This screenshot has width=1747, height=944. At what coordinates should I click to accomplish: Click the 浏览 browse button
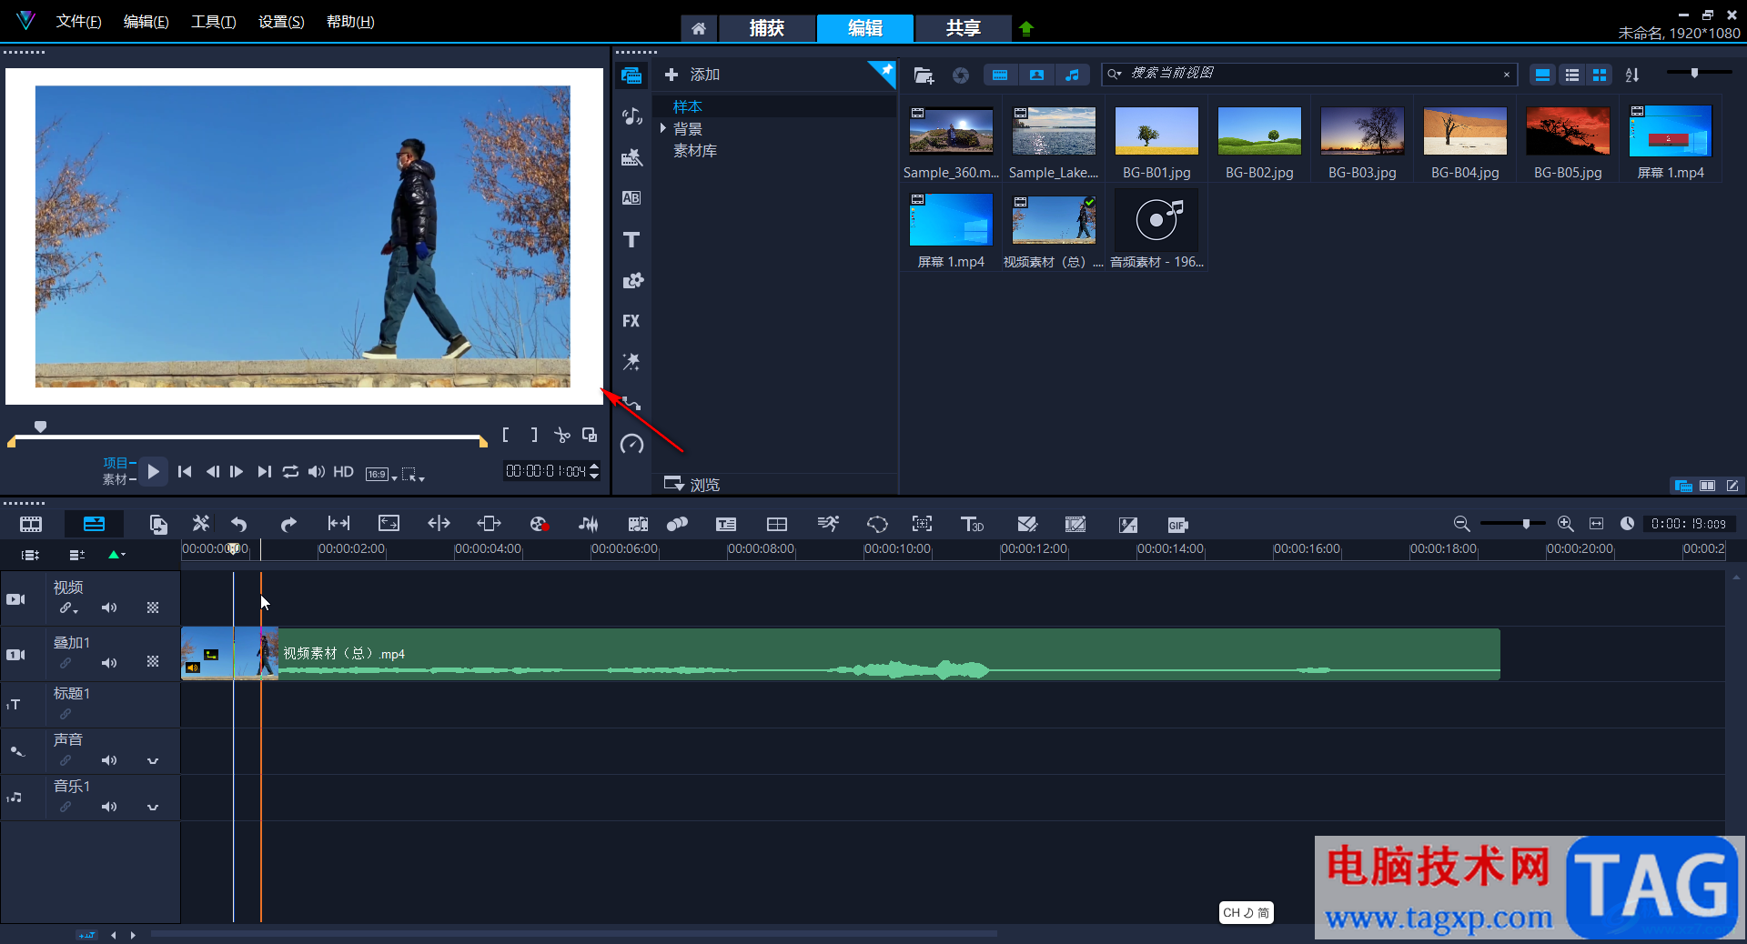click(x=692, y=484)
